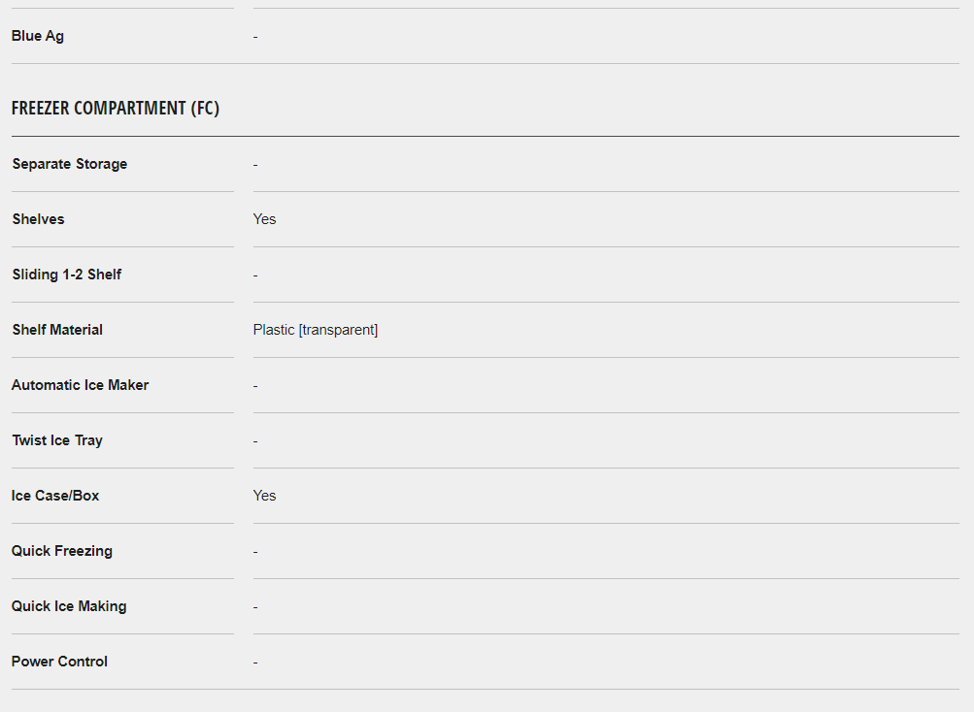This screenshot has width=974, height=712.
Task: Click the Separate Storage label
Action: tap(70, 164)
